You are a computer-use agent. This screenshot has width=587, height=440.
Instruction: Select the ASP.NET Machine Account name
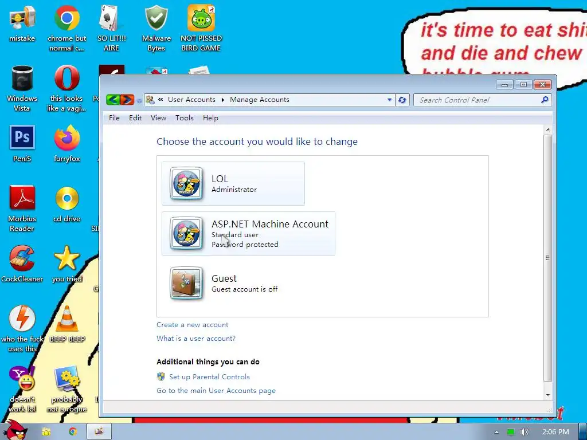point(270,224)
